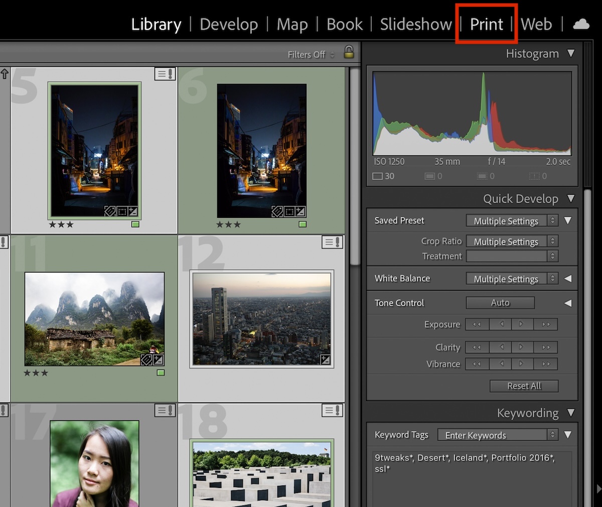Open the Saved Preset dropdown showing Multiple Settings
This screenshot has width=602, height=507.
click(508, 220)
